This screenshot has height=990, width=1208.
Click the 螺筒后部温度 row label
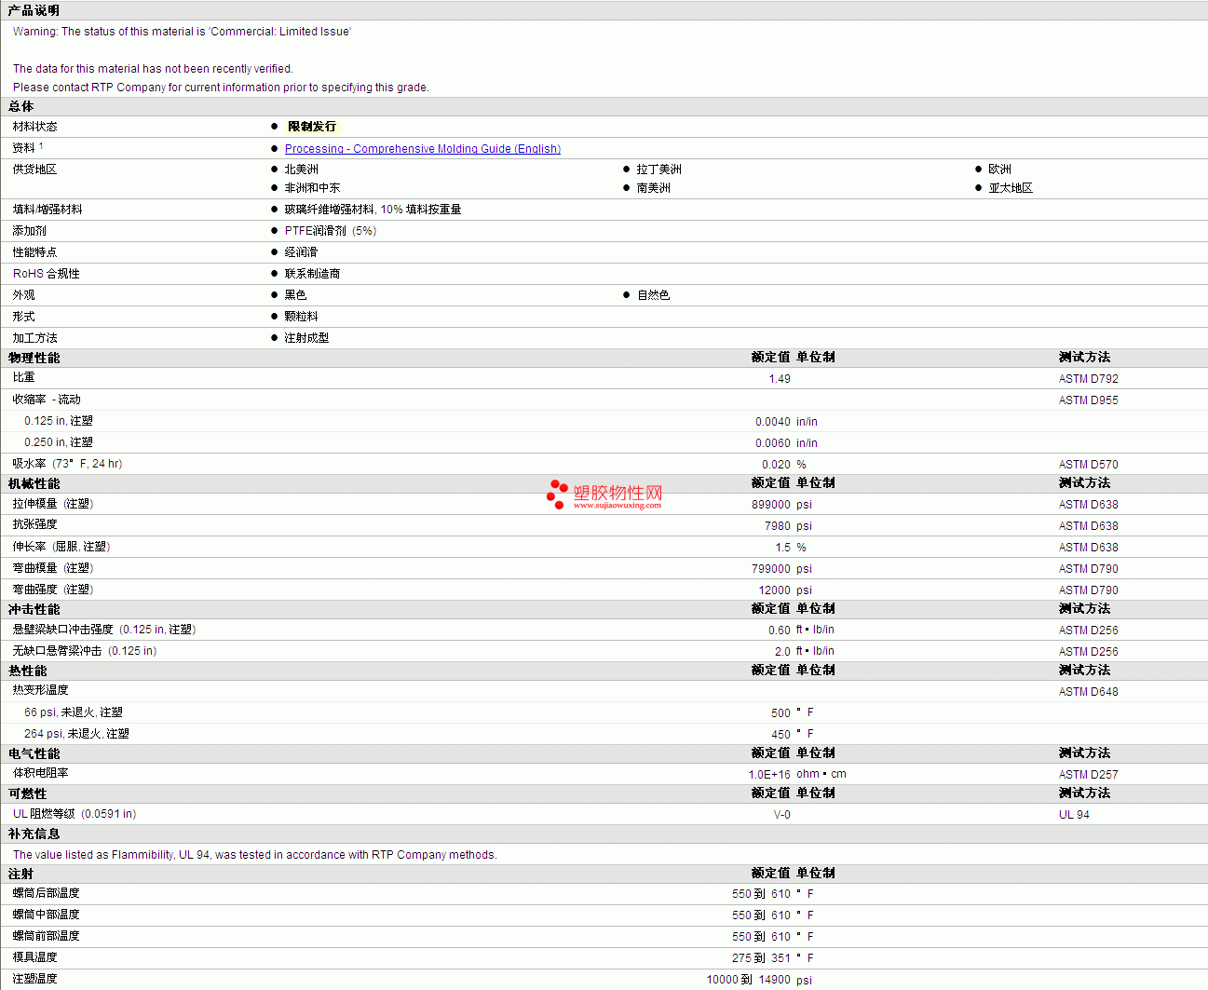coord(47,893)
